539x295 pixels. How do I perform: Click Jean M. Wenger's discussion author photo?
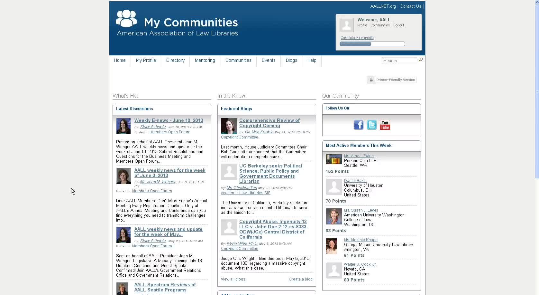[123, 176]
